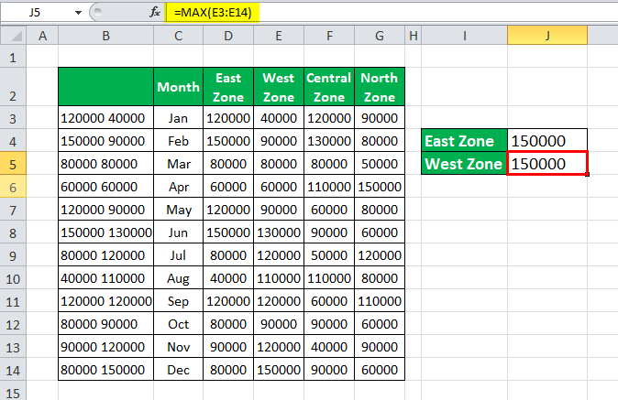The image size is (618, 400).
Task: Select column I header
Action: click(x=464, y=36)
